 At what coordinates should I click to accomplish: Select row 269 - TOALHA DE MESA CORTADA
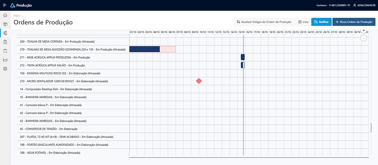[x=73, y=41]
